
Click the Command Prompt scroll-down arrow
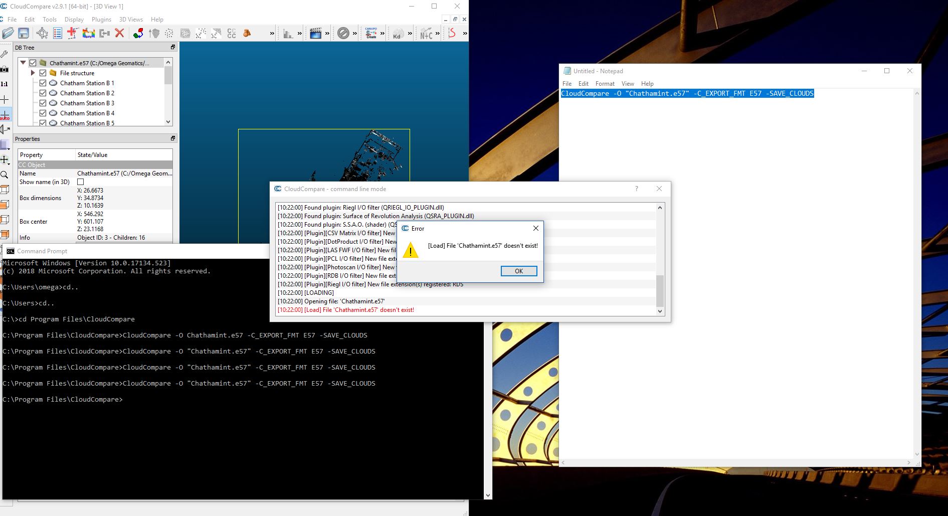[488, 495]
